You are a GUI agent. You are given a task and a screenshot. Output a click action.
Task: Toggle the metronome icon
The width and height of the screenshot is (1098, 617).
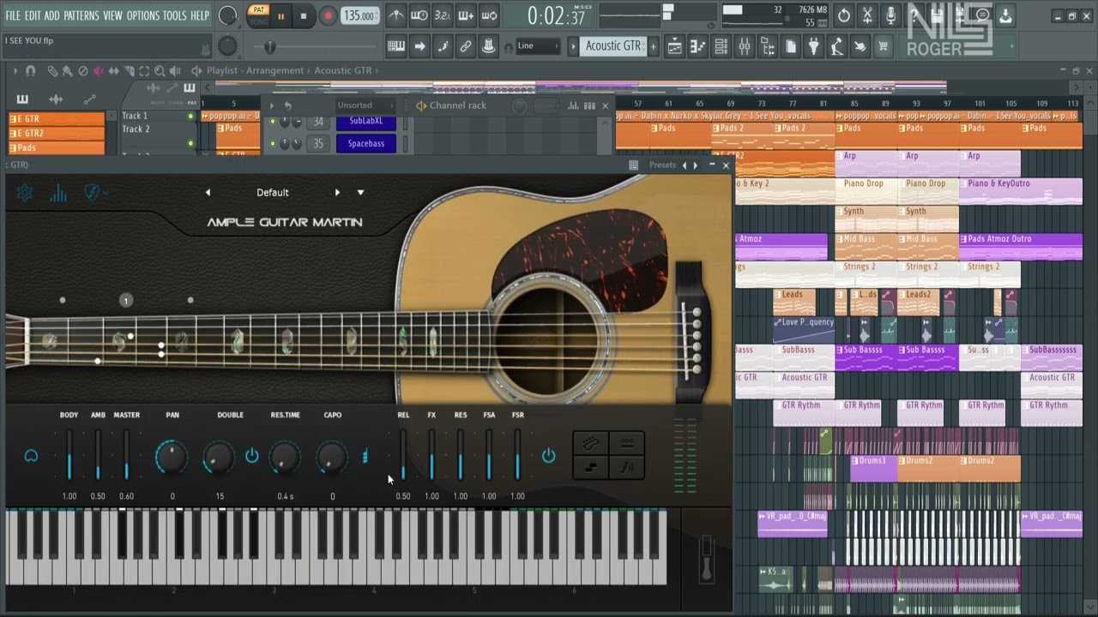(x=396, y=15)
